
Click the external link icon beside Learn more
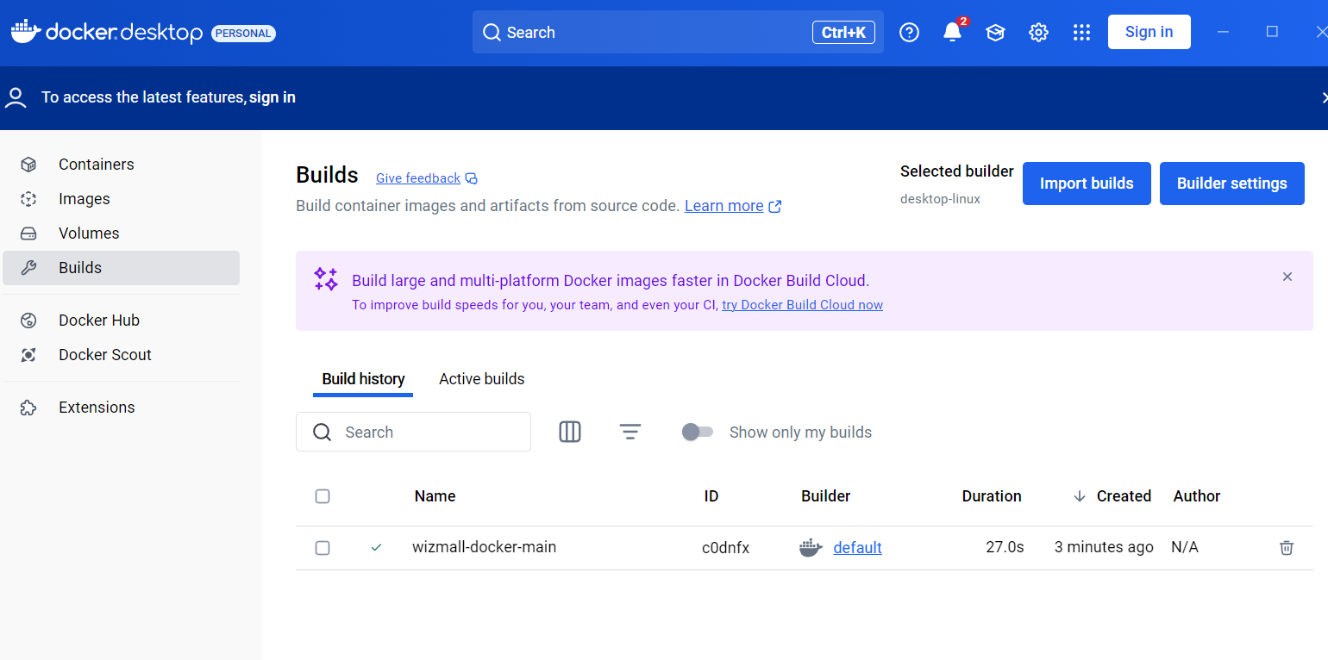coord(775,207)
